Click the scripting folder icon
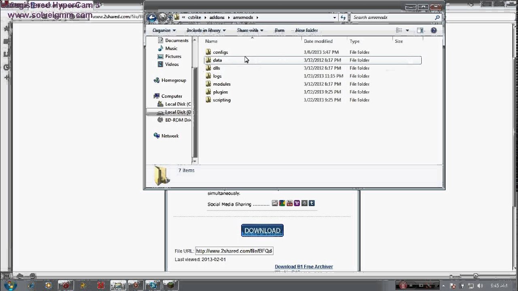518x291 pixels. [x=208, y=100]
